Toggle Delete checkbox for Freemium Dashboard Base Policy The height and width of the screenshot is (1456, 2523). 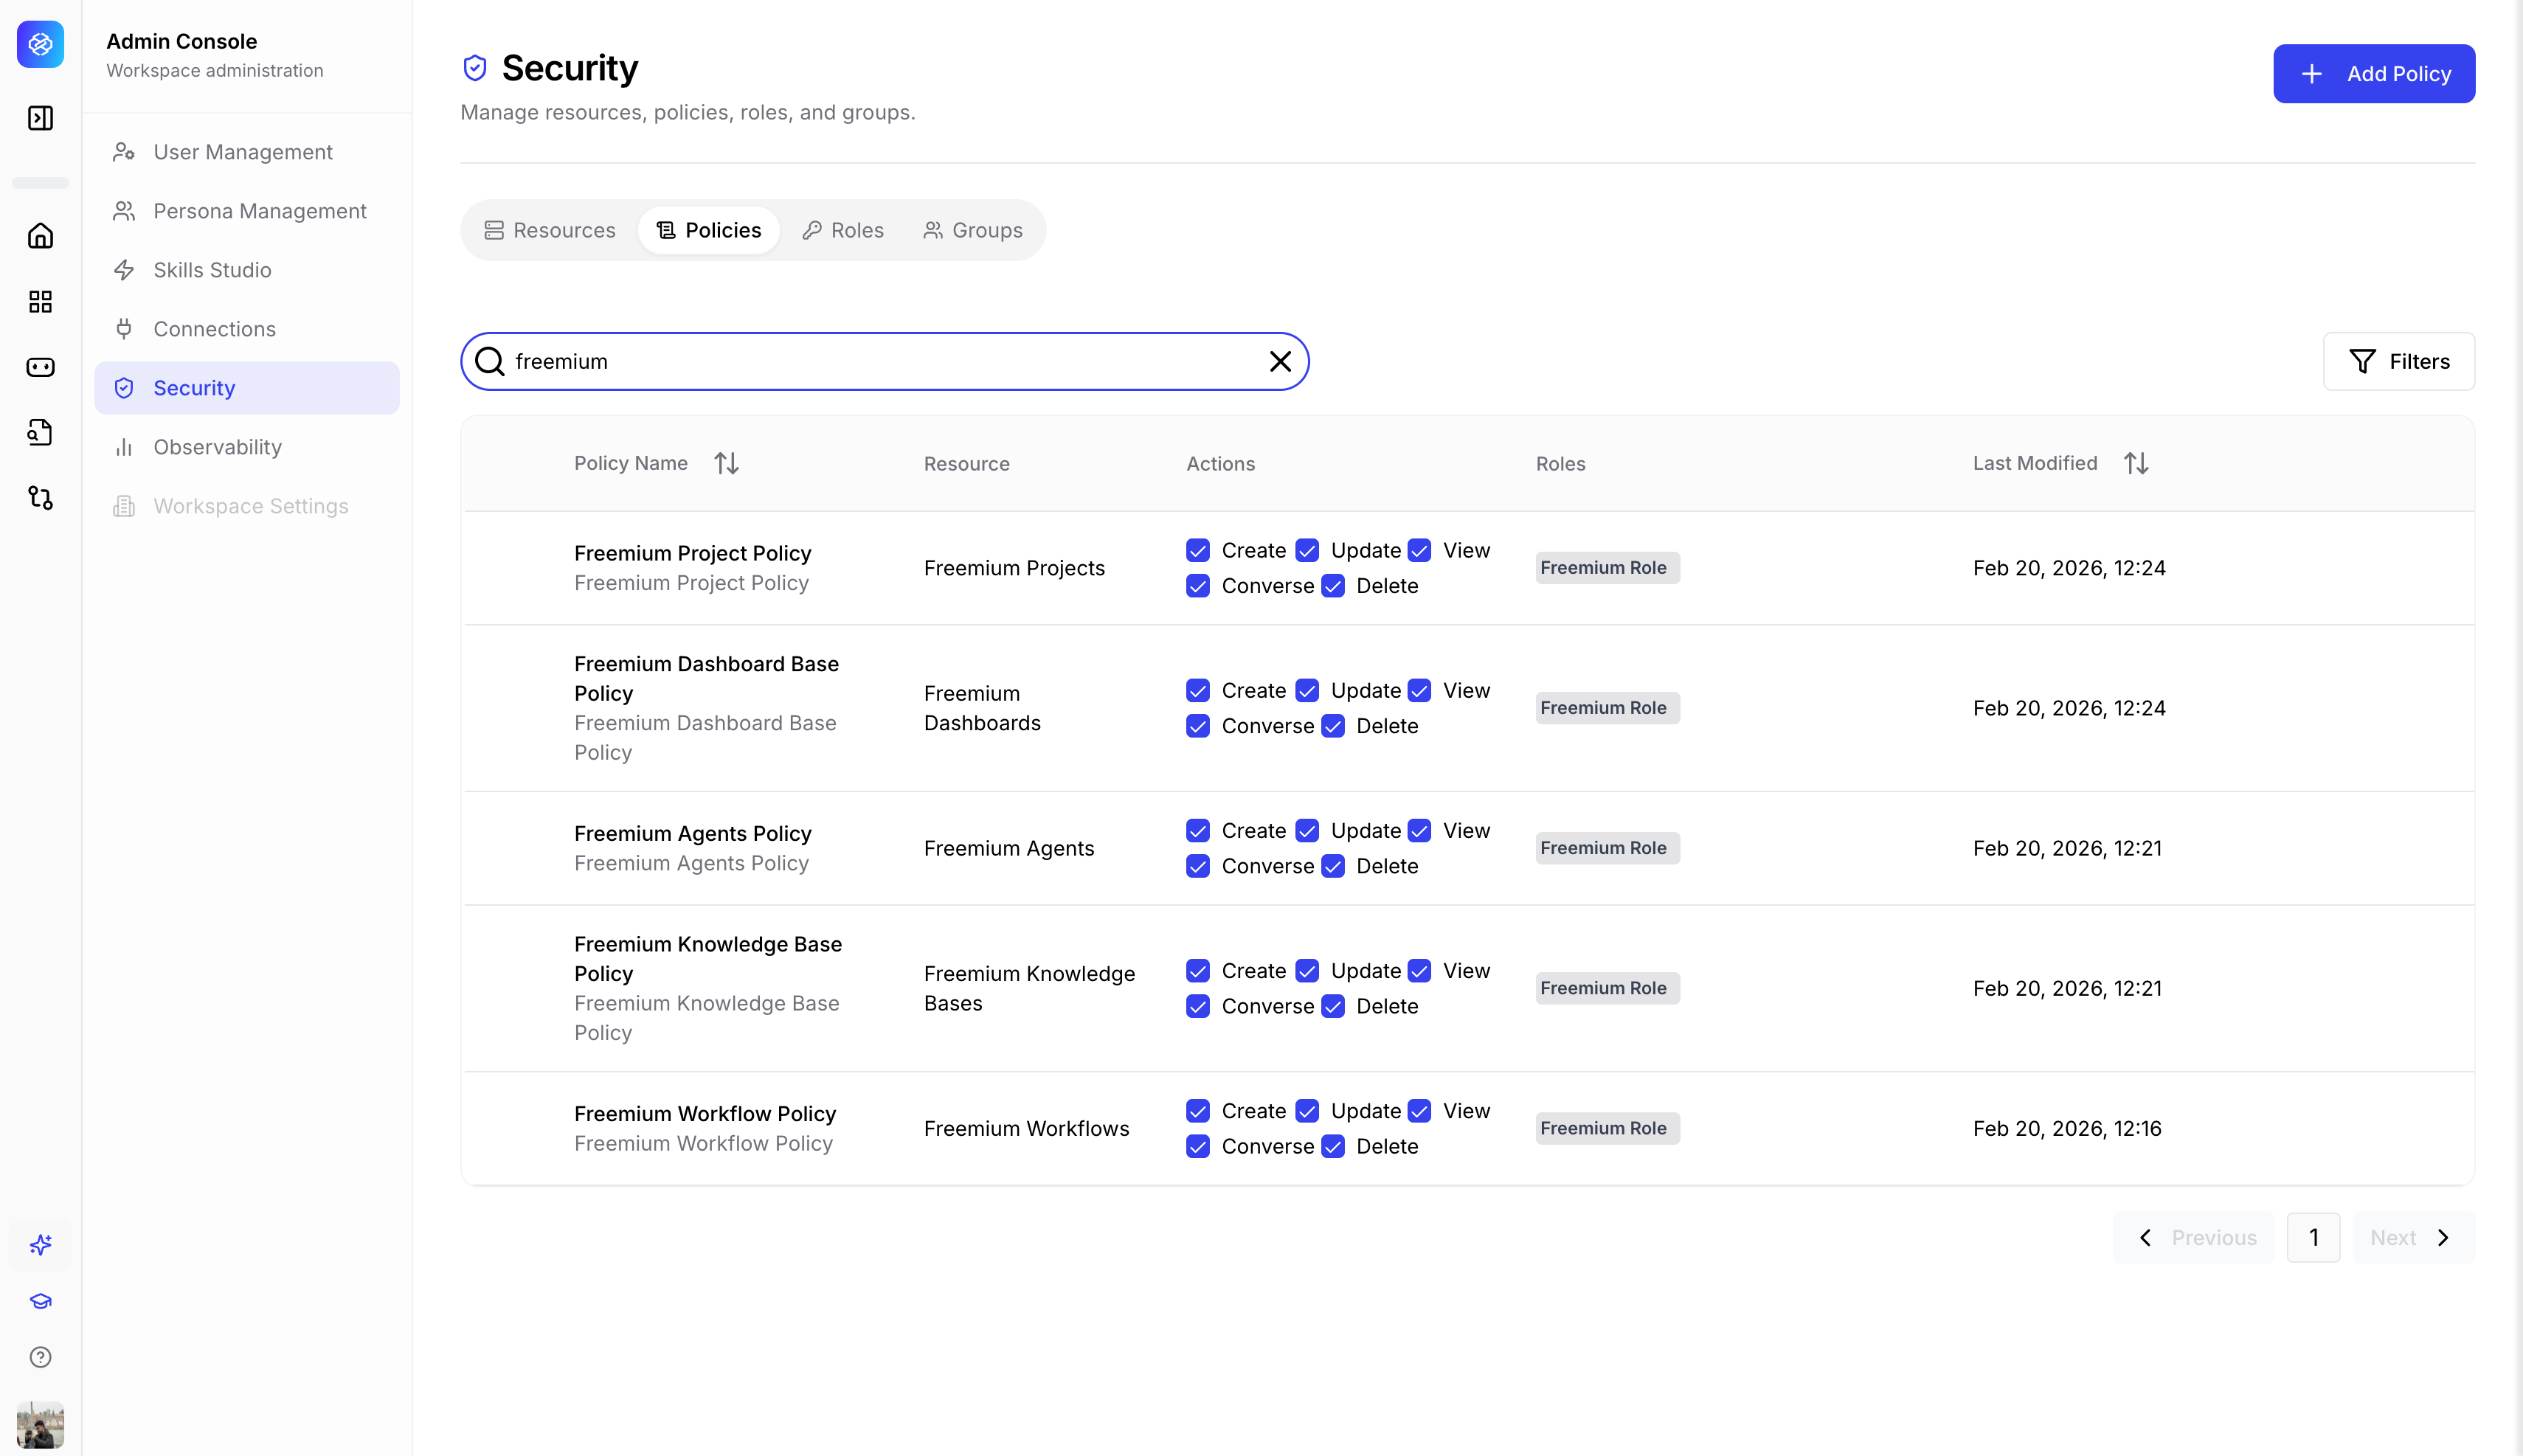1333,726
